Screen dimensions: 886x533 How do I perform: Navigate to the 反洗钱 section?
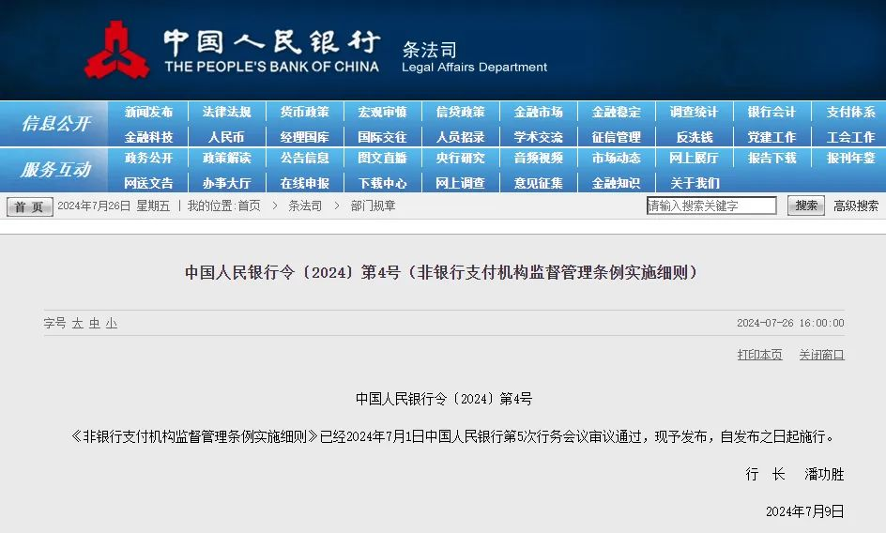click(x=695, y=137)
